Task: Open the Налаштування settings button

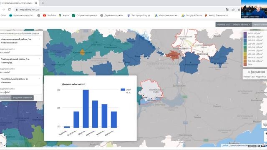Action: pos(259,25)
